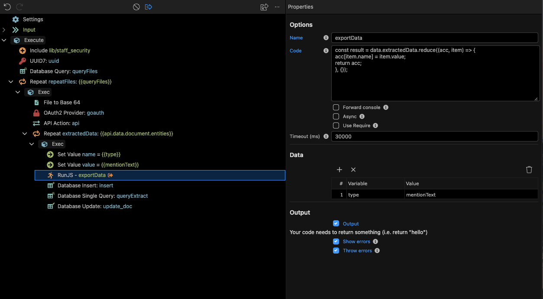Open the three-dots more options menu
Screen dimensions: 543x299
(x=277, y=7)
